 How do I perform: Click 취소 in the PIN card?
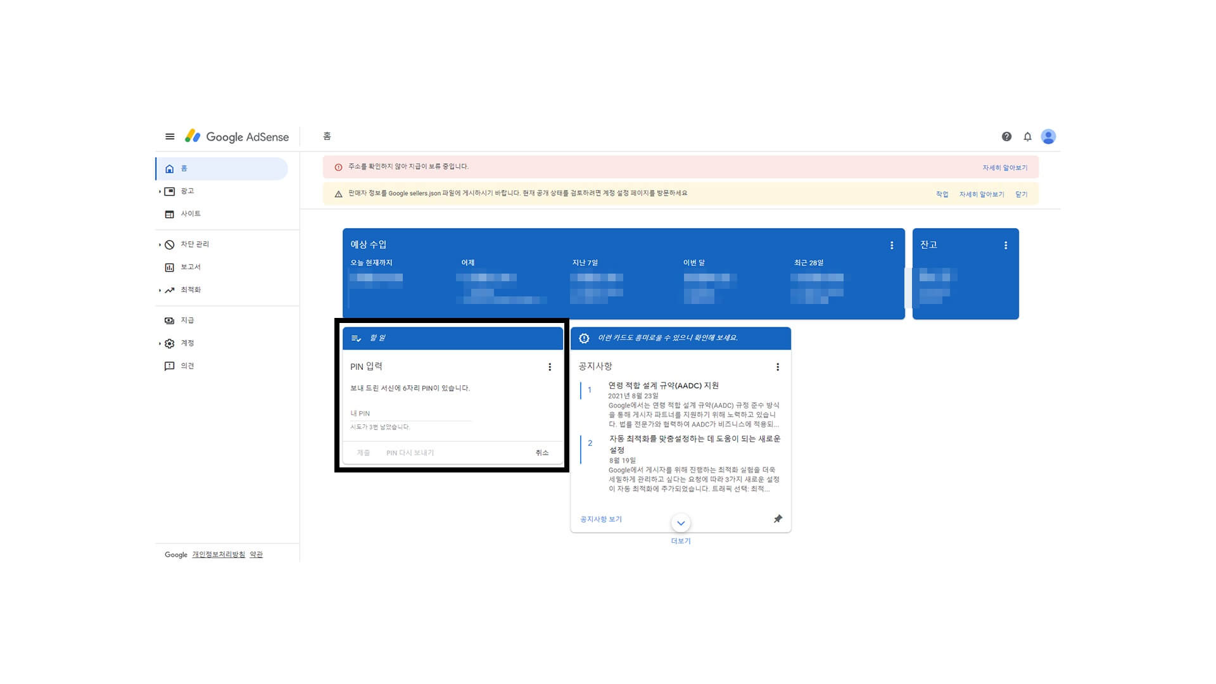542,453
